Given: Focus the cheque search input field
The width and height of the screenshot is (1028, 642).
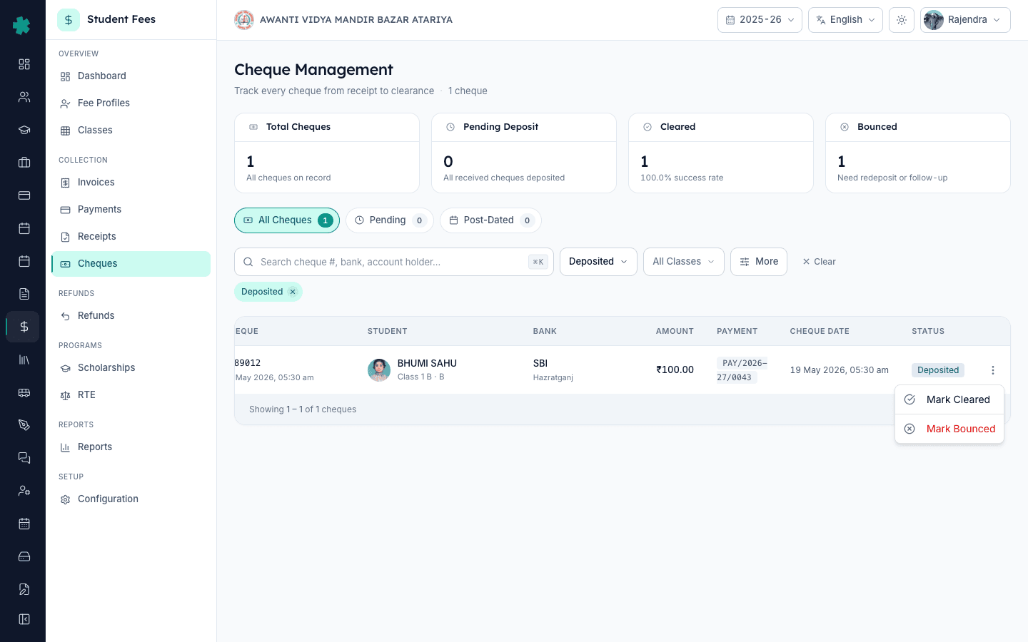Looking at the screenshot, I should pyautogui.click(x=393, y=262).
